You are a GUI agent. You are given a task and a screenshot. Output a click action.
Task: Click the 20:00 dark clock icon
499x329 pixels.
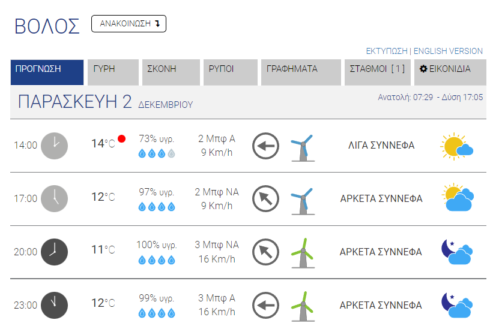pos(55,252)
